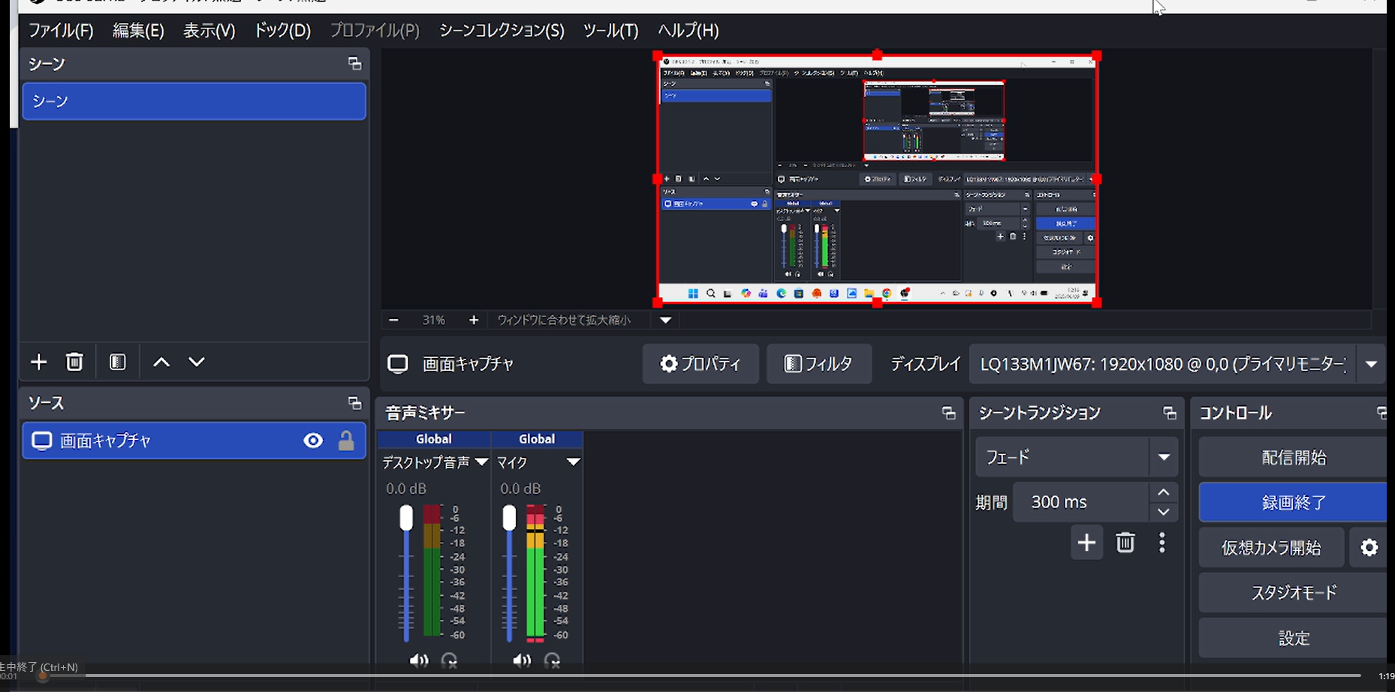Add a new scene with plus icon

pos(38,362)
